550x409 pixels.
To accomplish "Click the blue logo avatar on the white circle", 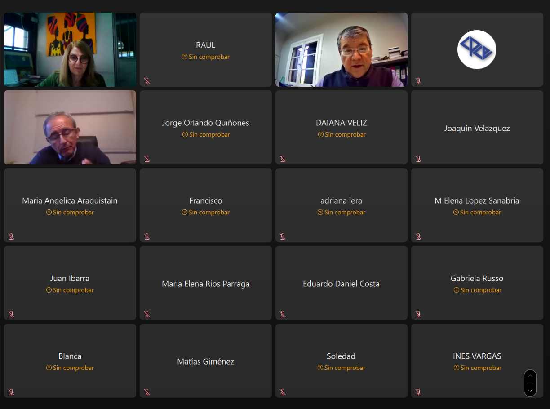I will pyautogui.click(x=477, y=49).
